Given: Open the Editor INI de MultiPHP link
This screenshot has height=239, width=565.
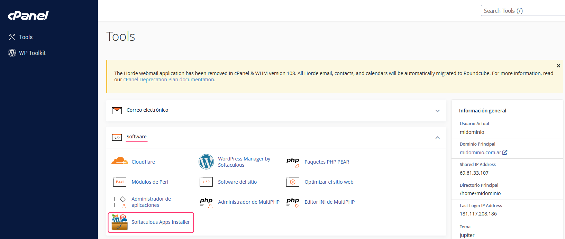Looking at the screenshot, I should [329, 202].
